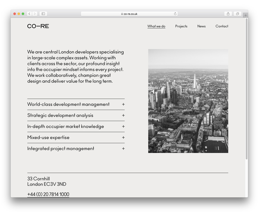Toggle the Safari sidebar button
This screenshot has height=212, width=261.
43,14
